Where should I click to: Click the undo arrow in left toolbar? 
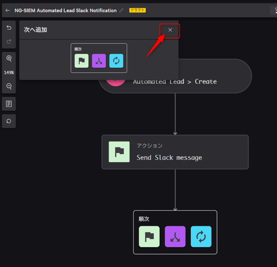tap(9, 27)
